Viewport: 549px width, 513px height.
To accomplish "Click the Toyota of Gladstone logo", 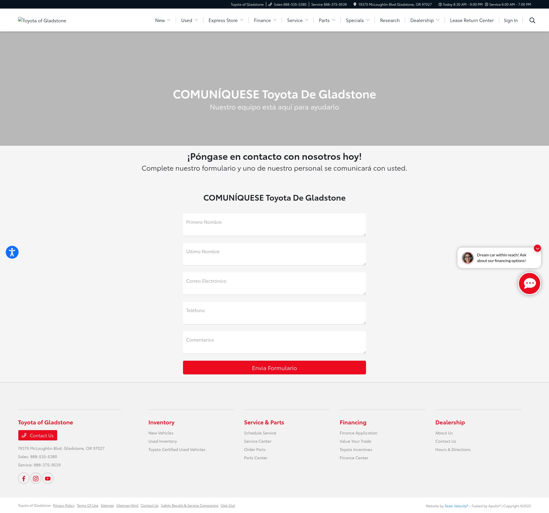I will coord(42,20).
